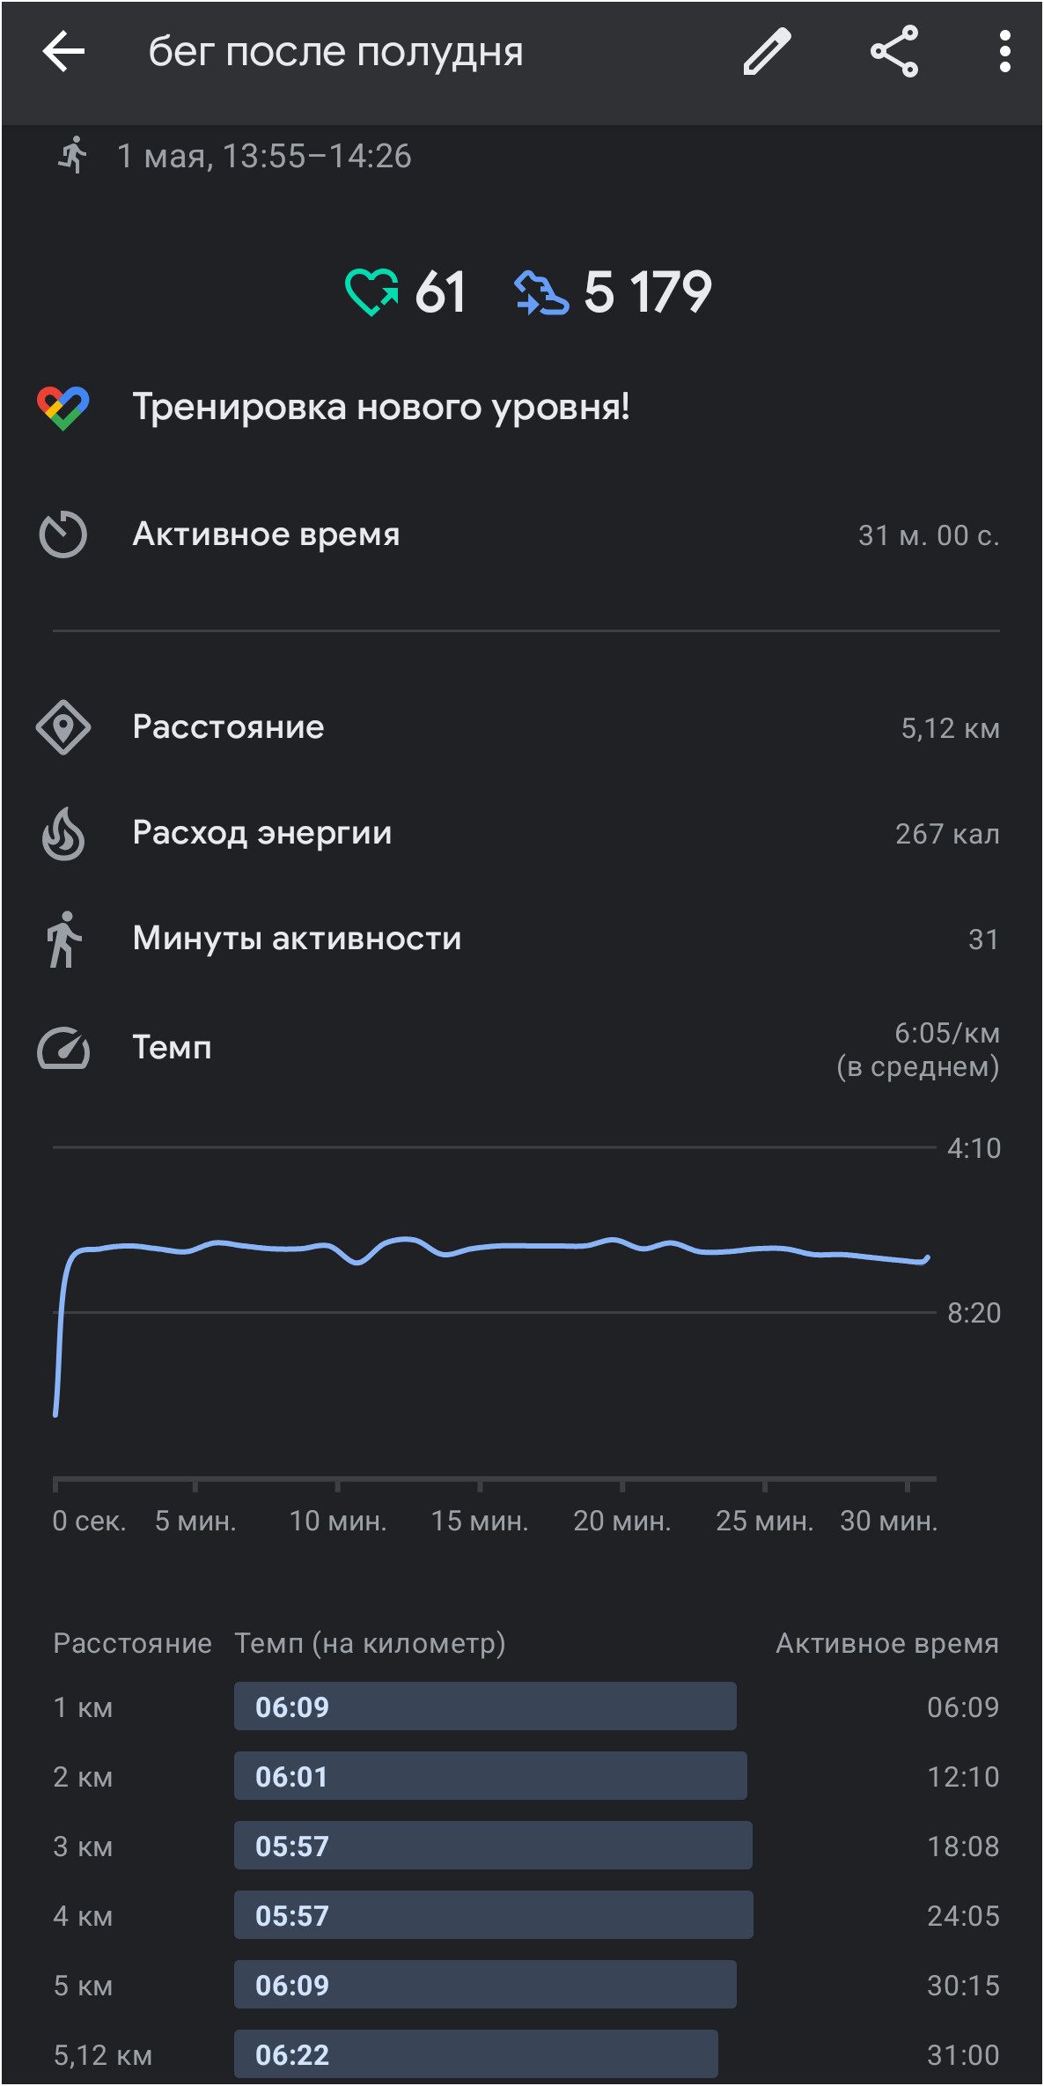Tap the Активное время timer icon

[x=63, y=534]
